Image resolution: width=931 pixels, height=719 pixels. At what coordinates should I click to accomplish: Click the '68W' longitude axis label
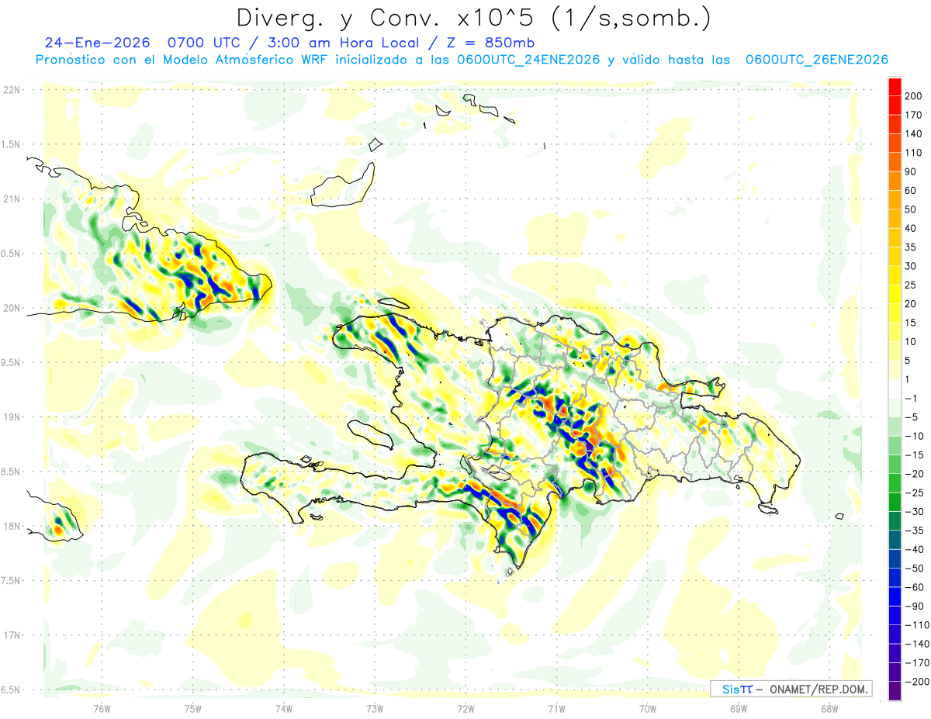click(x=829, y=709)
